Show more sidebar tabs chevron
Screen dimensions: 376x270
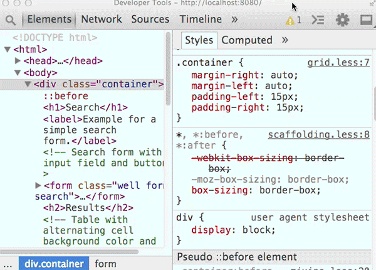pos(285,40)
